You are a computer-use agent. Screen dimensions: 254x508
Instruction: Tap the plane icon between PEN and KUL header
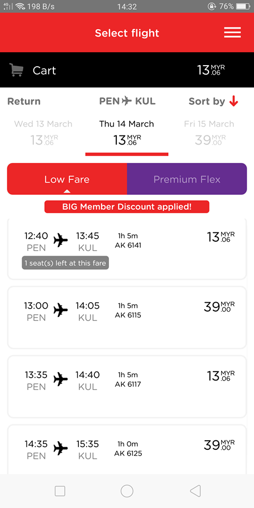[x=127, y=101]
